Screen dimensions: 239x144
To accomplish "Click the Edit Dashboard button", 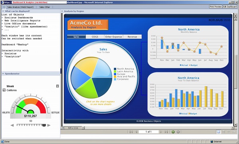I will pos(230,7).
